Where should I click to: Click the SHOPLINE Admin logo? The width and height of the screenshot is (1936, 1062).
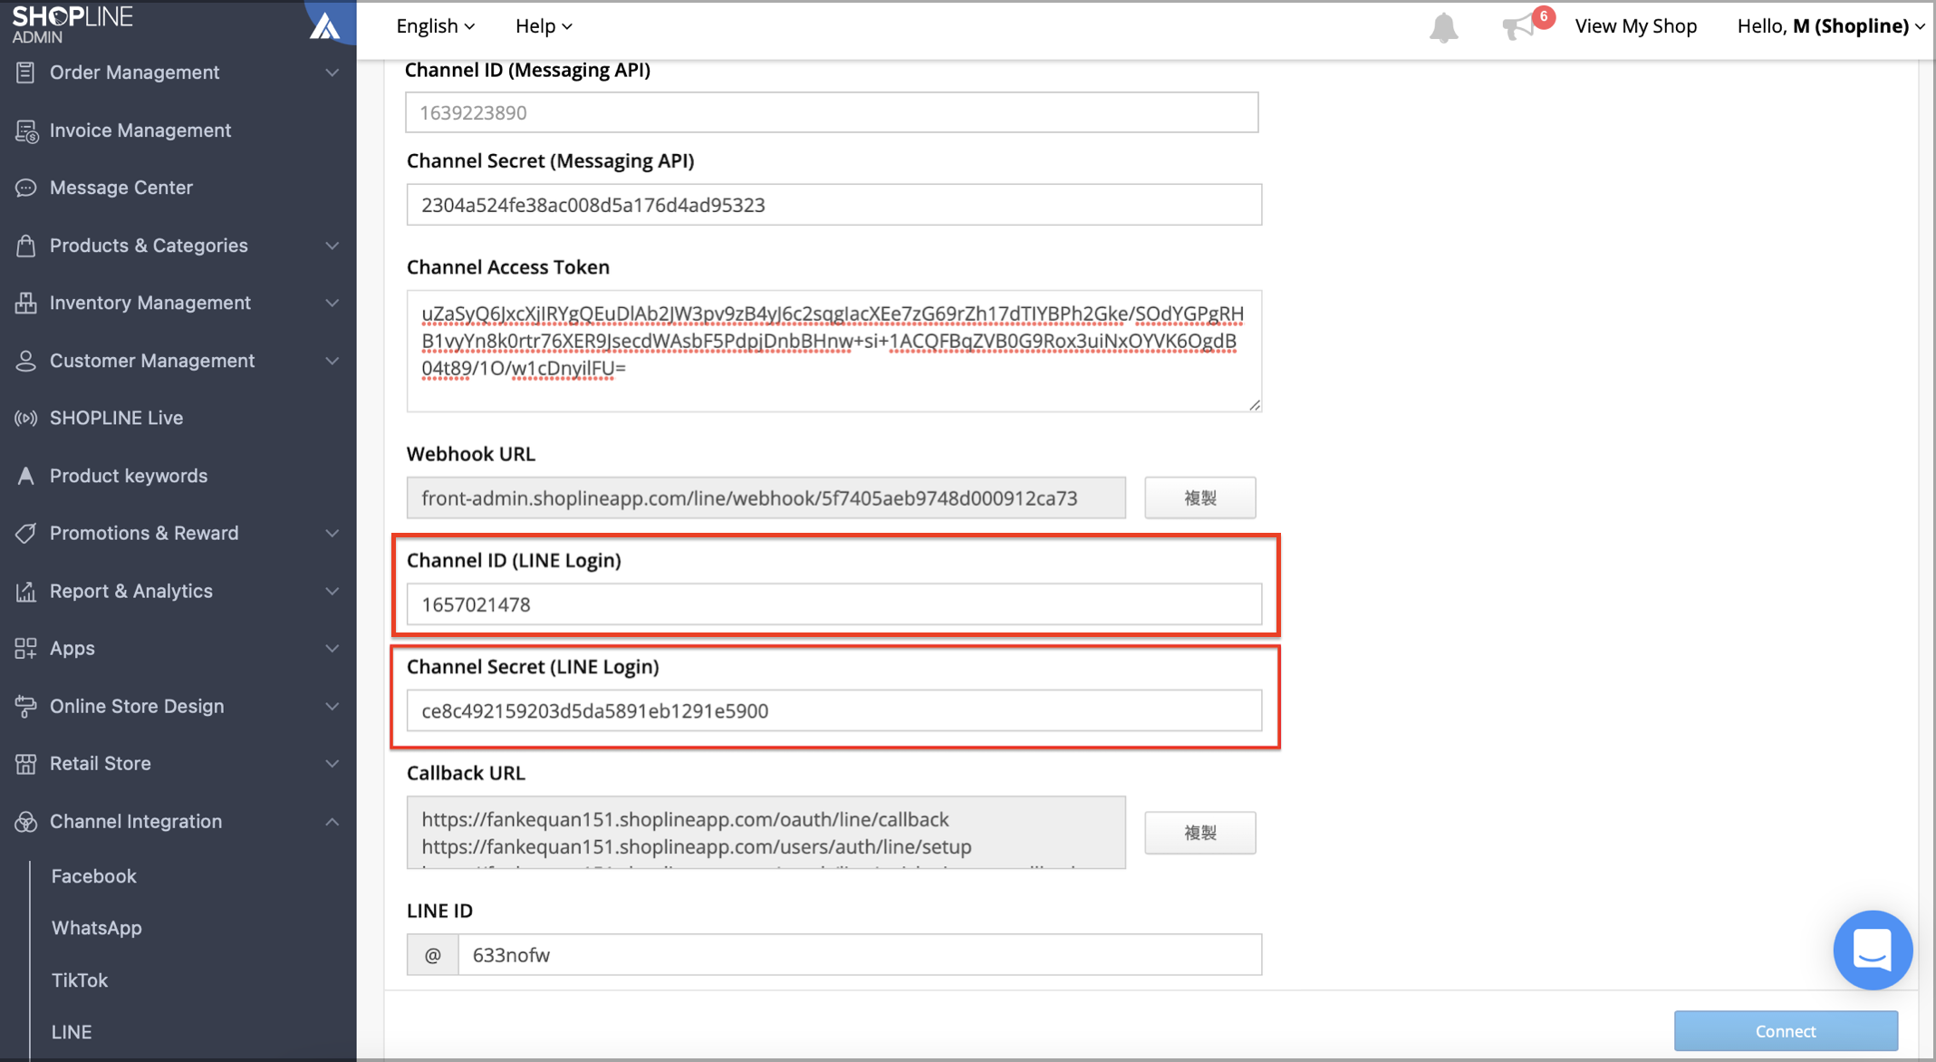(72, 24)
